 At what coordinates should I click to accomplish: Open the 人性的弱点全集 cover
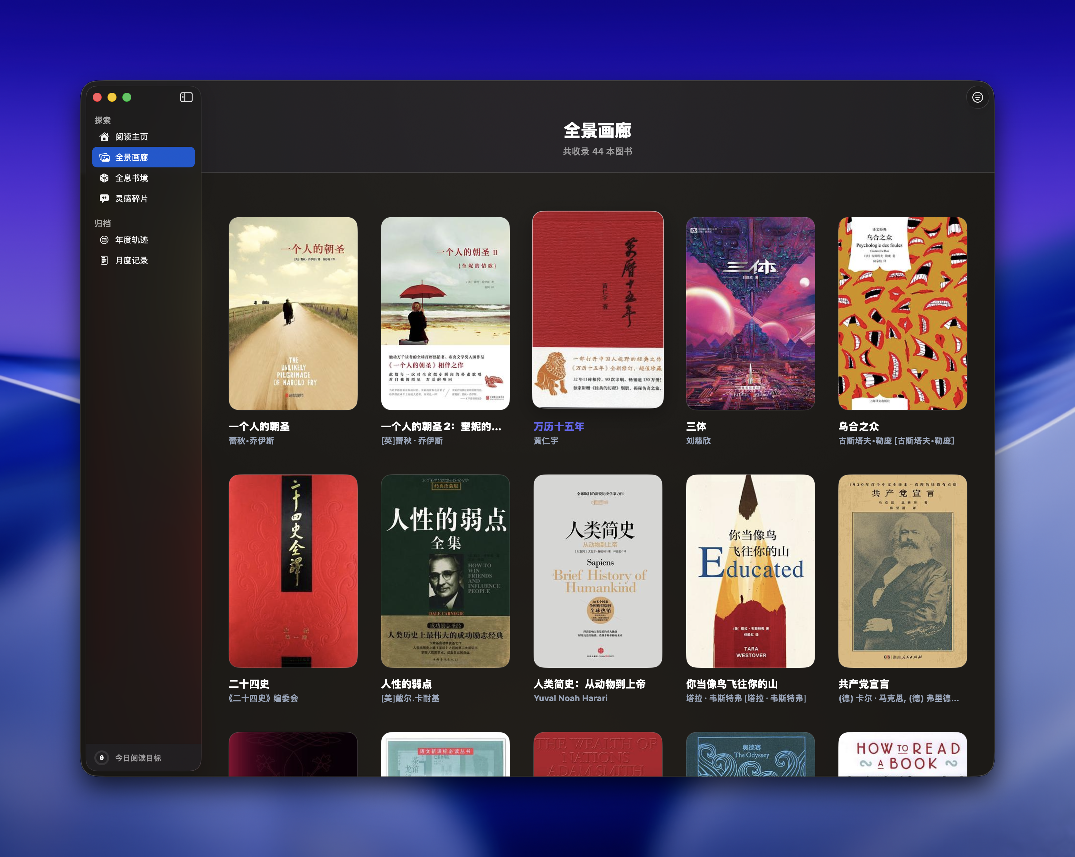445,571
